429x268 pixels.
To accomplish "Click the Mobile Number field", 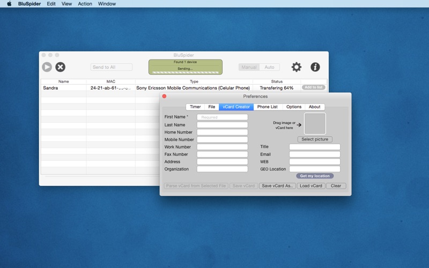I will 222,139.
